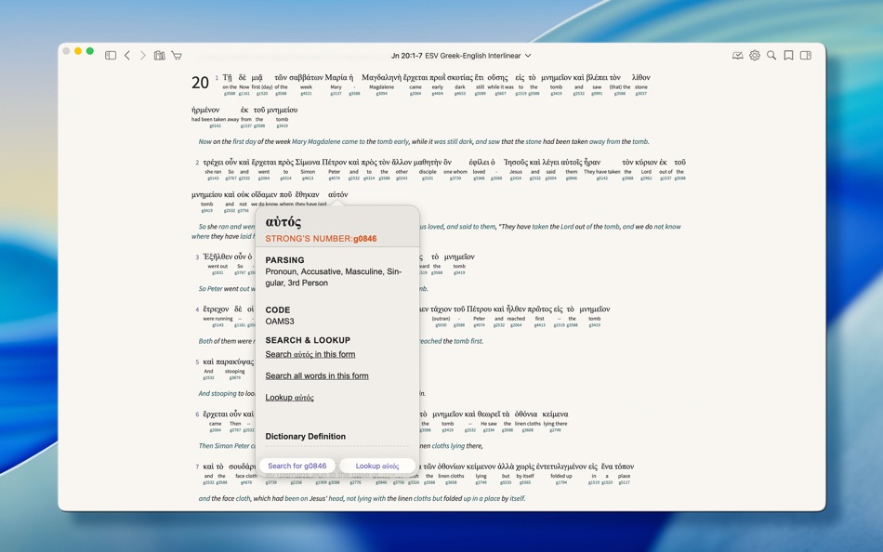883x552 pixels.
Task: Toggle the sidebar panel icon
Action: pyautogui.click(x=111, y=55)
